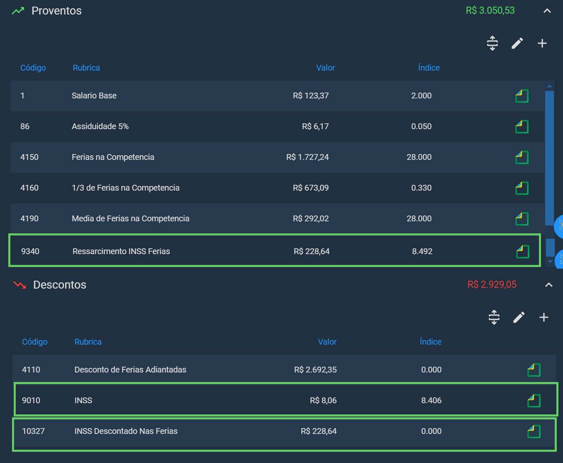Open the note icon for Salario Base
The width and height of the screenshot is (563, 463).
click(x=522, y=96)
